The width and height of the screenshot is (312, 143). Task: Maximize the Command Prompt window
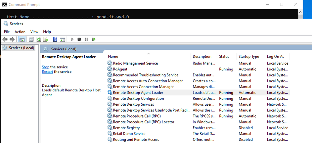pyautogui.click(x=282, y=4)
